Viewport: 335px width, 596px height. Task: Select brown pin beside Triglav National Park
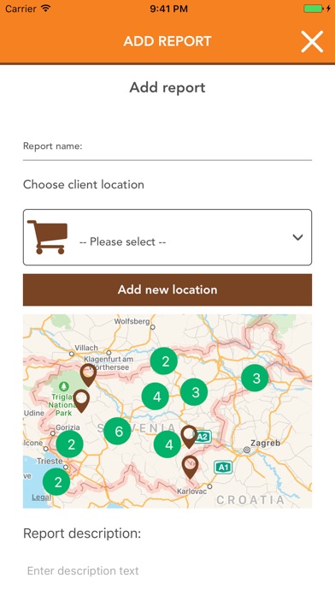pos(81,401)
